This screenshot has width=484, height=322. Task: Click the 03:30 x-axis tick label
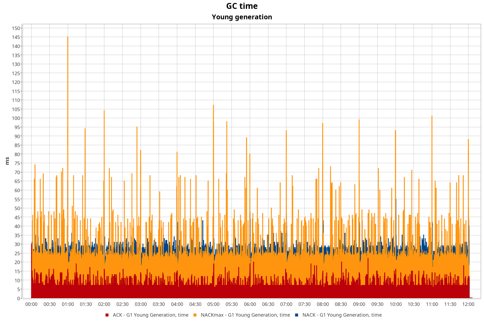[x=159, y=304]
